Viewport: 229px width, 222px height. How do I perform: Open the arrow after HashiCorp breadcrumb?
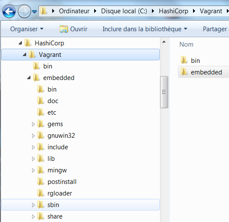coord(194,11)
